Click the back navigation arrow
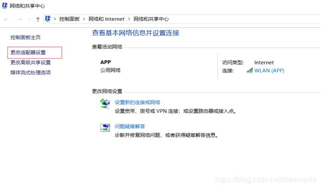This screenshot has height=188, width=321. click(6, 19)
